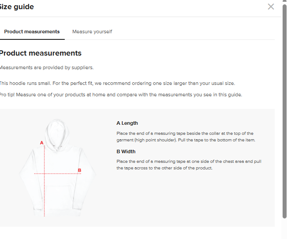Screen dimensions: 287x239
Task: Click the front pocket of the hoodie diagram
Action: click(57, 195)
